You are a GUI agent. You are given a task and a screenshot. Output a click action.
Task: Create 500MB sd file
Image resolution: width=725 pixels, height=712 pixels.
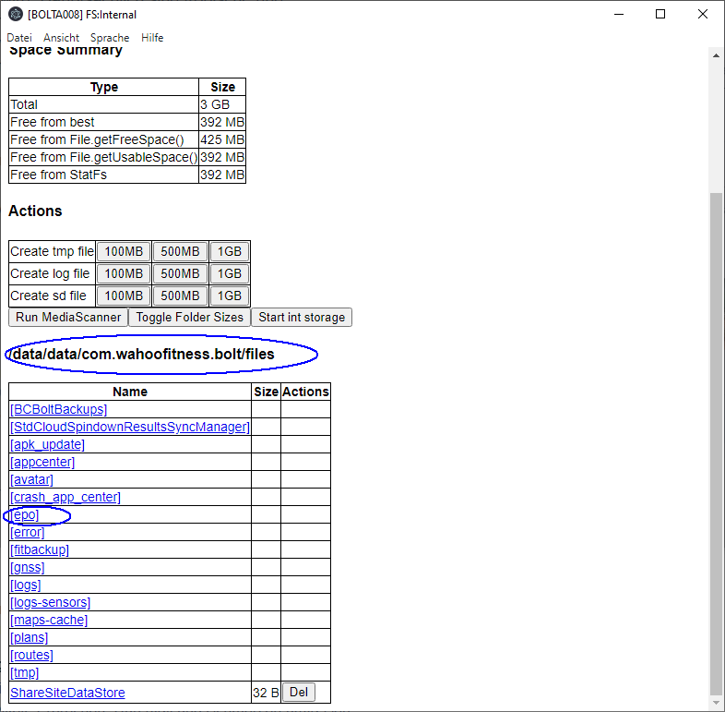click(180, 296)
